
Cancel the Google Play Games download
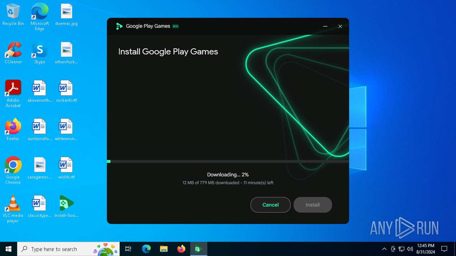pos(270,205)
